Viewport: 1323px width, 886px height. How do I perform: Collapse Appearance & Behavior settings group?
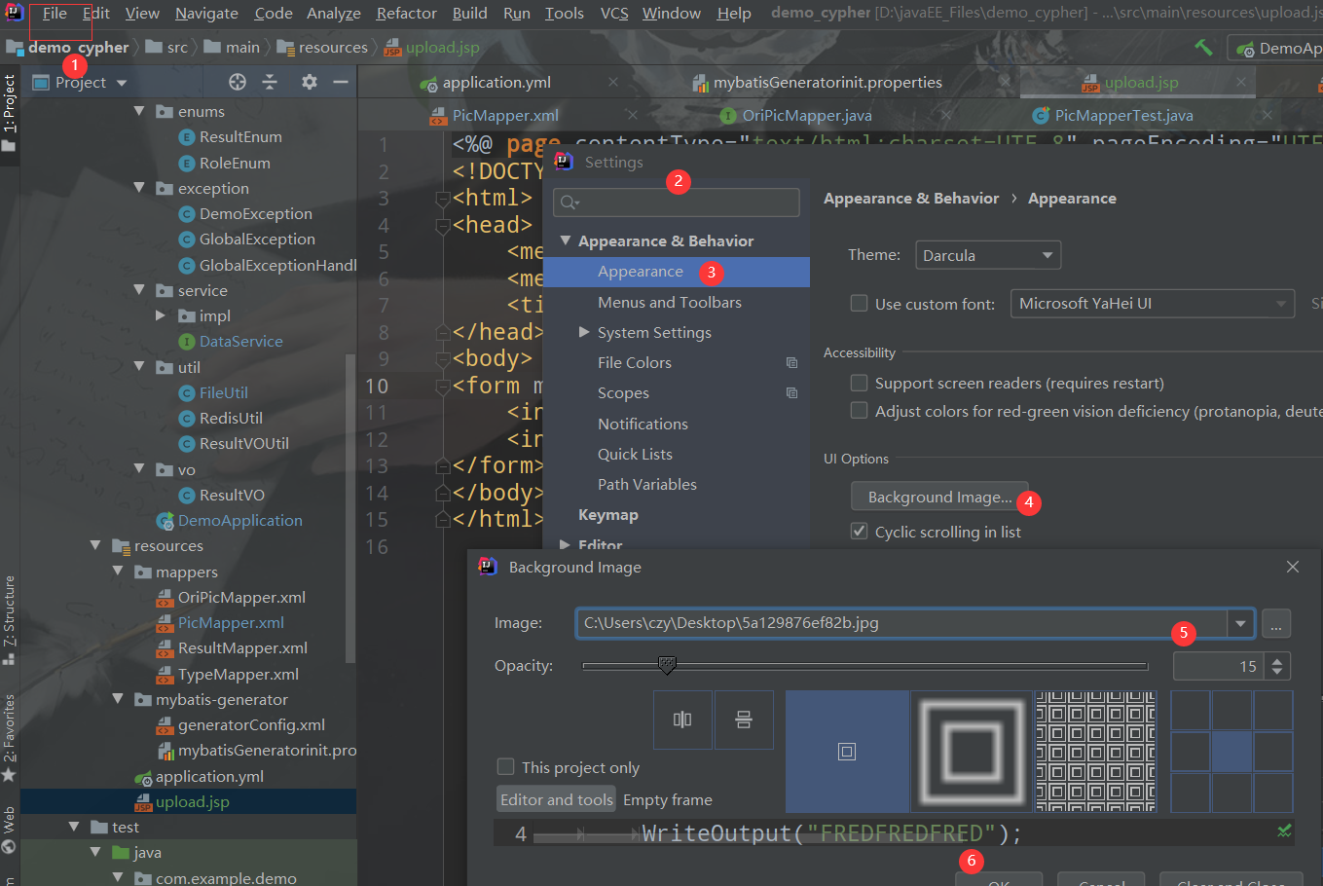(566, 240)
